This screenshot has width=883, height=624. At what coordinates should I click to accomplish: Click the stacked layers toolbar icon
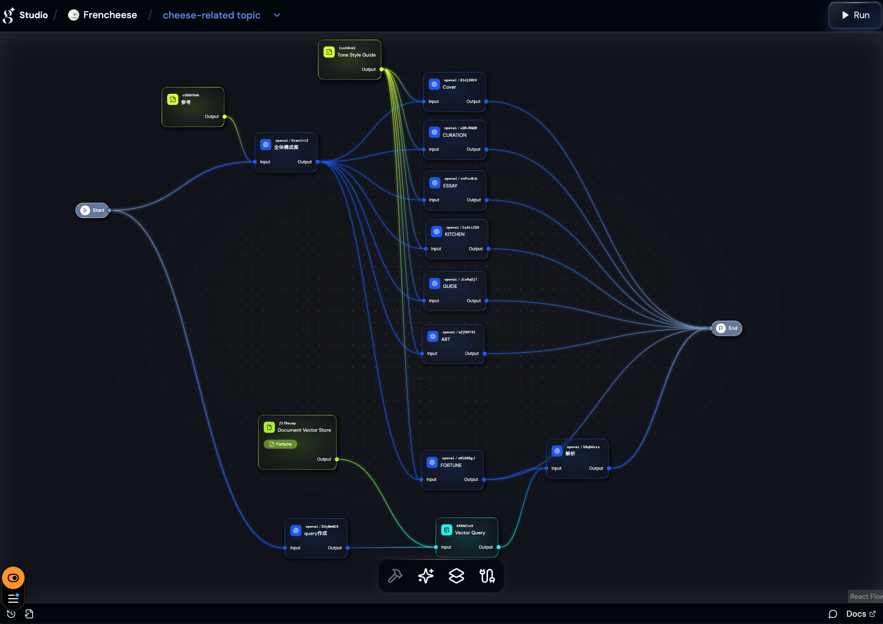pos(457,575)
